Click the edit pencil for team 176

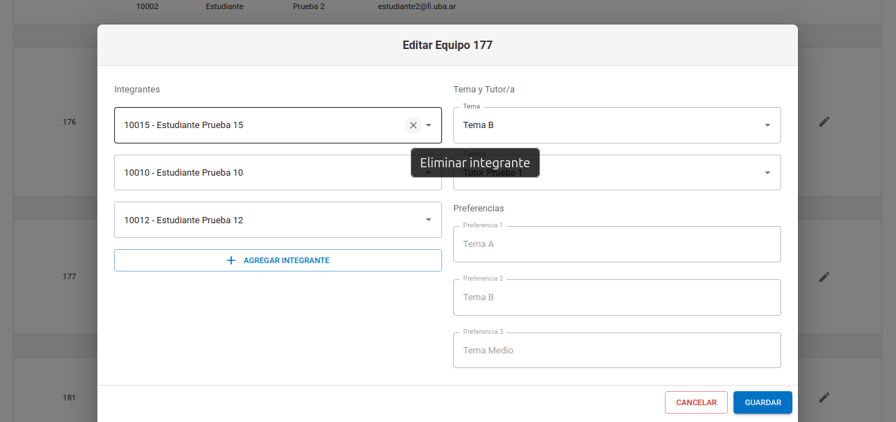(824, 122)
